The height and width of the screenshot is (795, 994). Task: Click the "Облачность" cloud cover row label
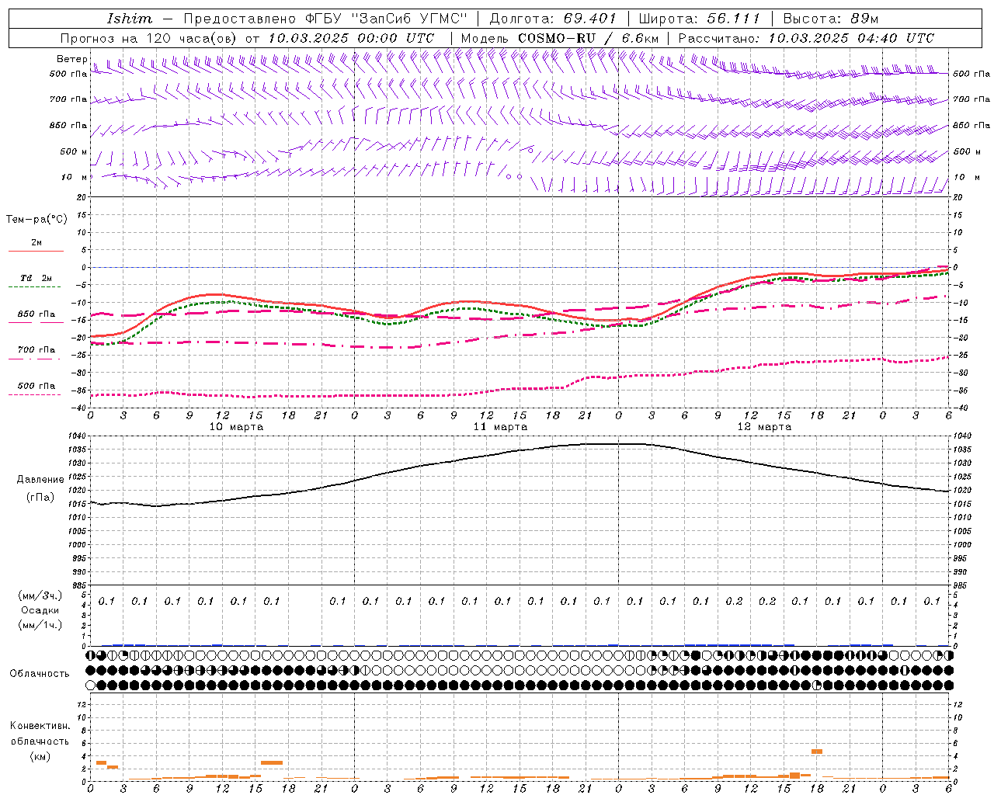tap(40, 673)
